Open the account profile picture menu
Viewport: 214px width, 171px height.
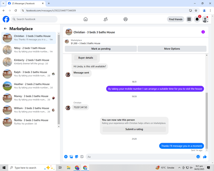[x=205, y=19]
